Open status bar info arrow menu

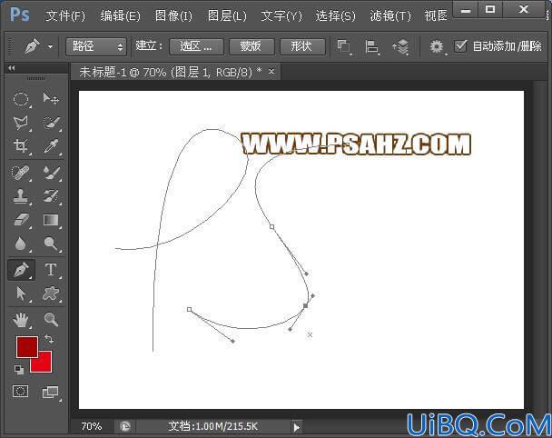296,427
